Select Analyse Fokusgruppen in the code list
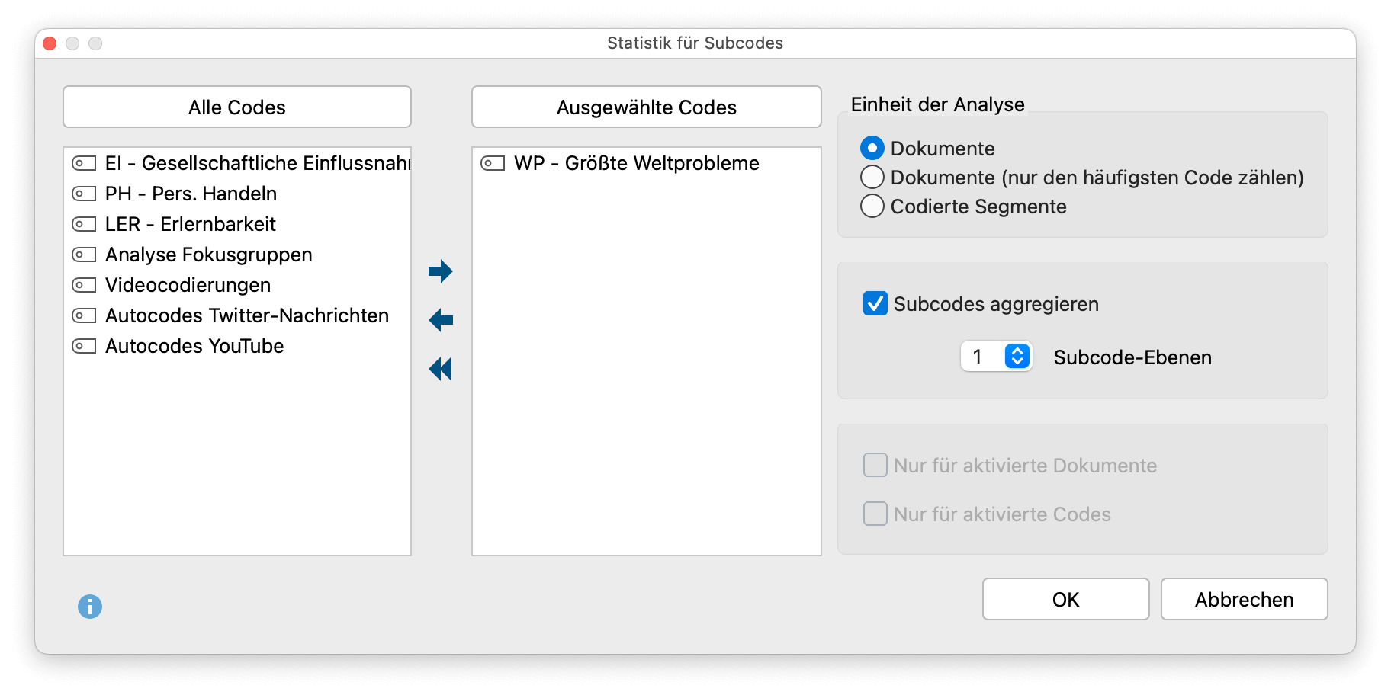The image size is (1391, 695). (x=209, y=254)
